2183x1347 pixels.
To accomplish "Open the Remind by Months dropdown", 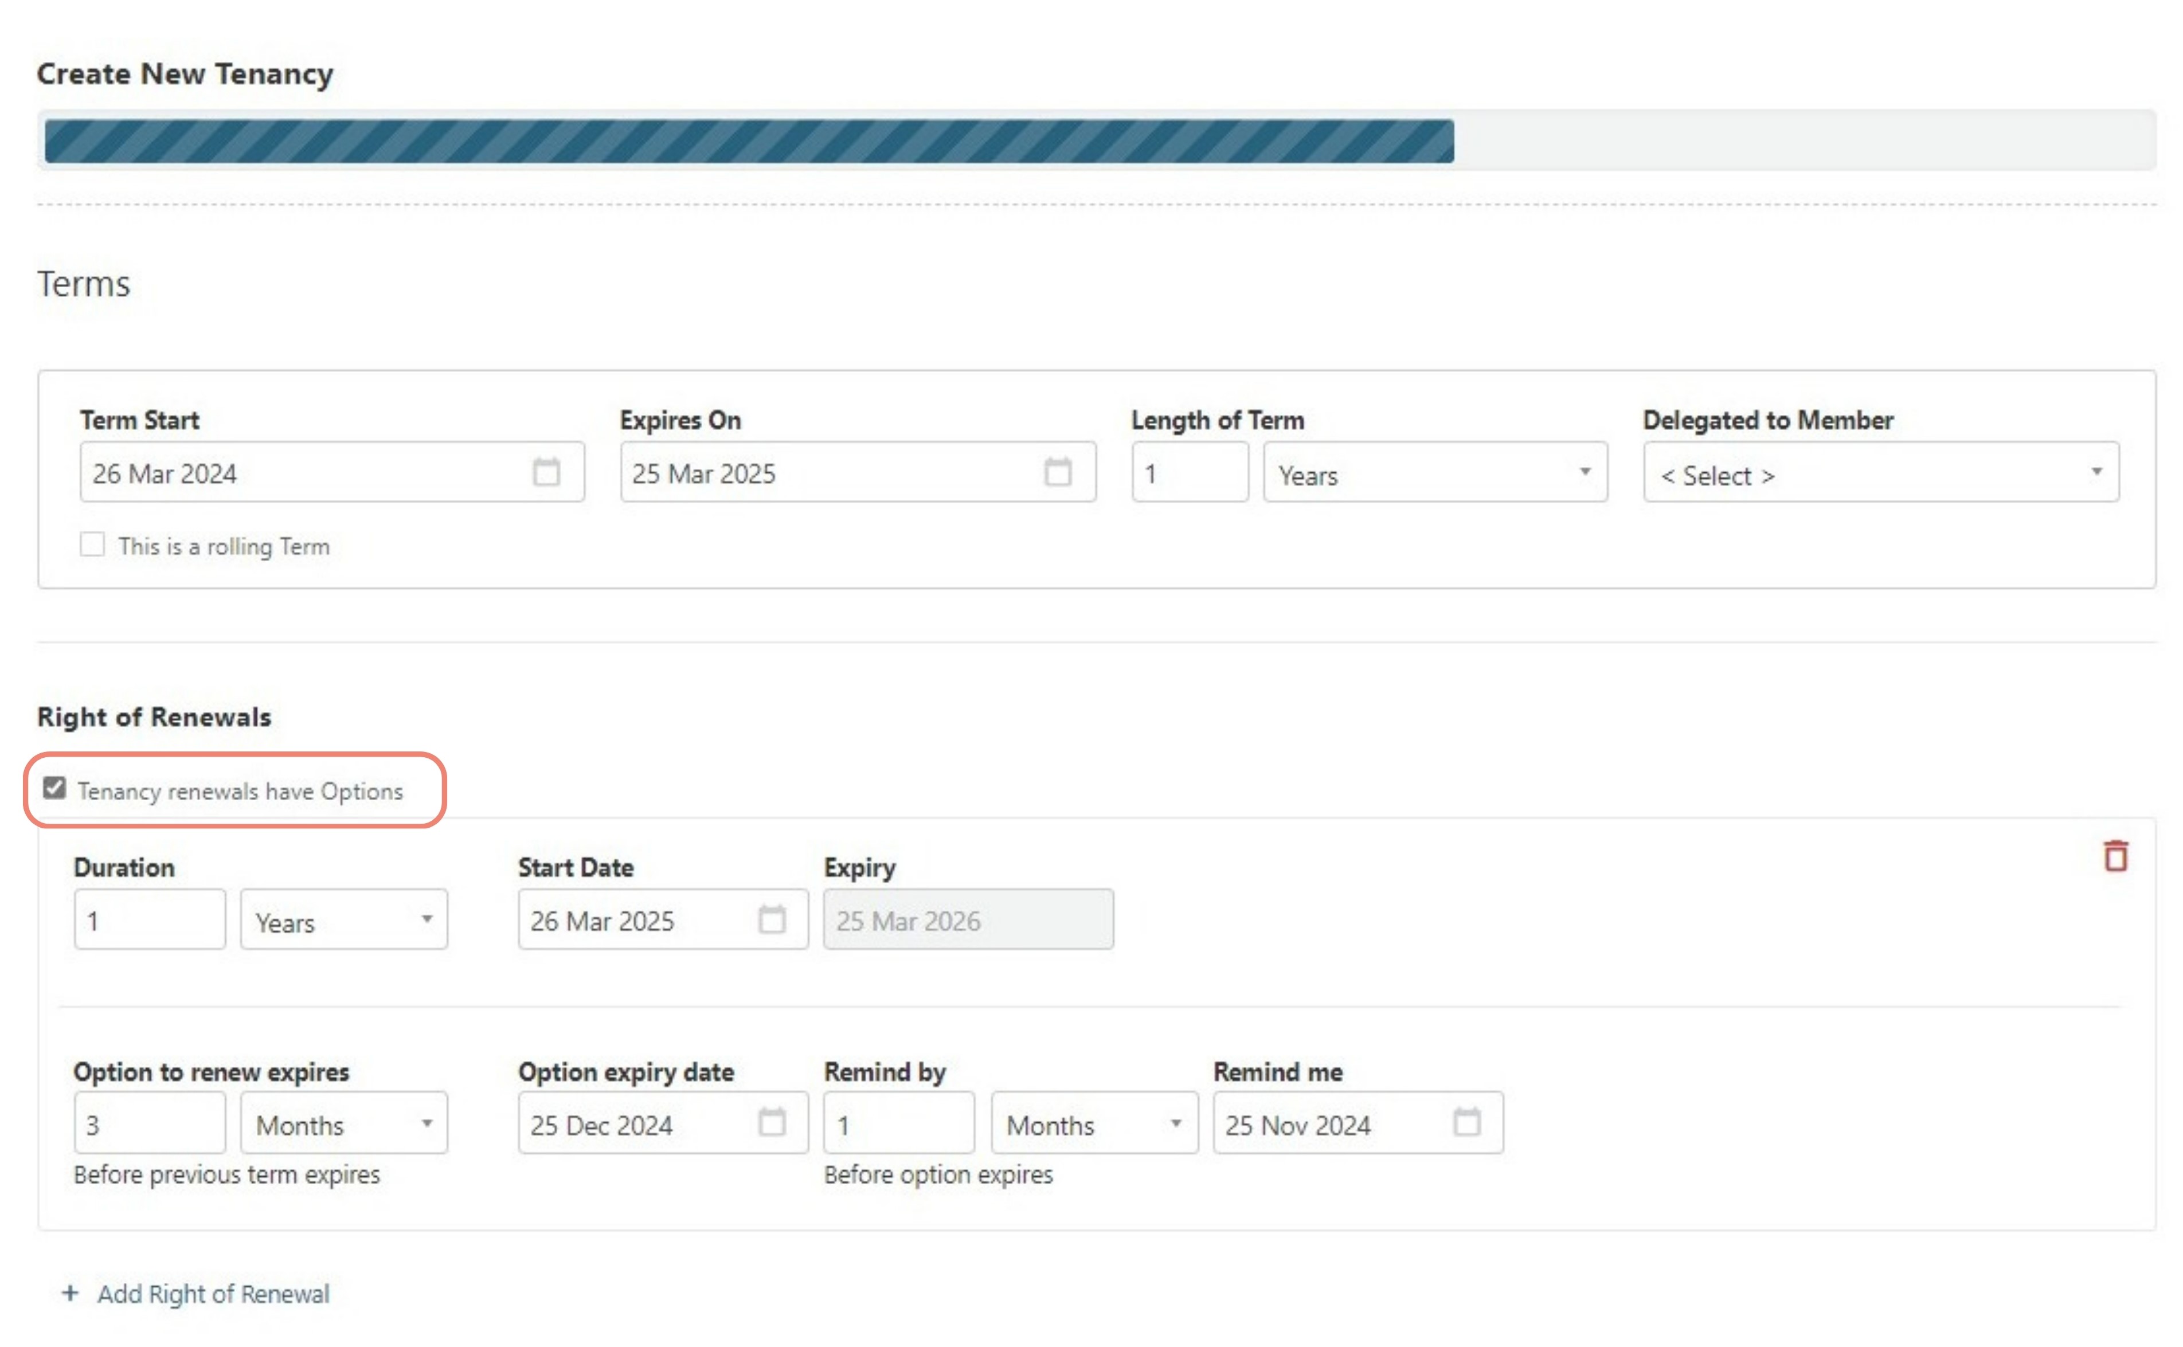I will coord(1094,1122).
